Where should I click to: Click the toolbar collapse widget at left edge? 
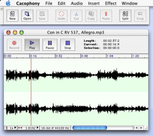2,9
